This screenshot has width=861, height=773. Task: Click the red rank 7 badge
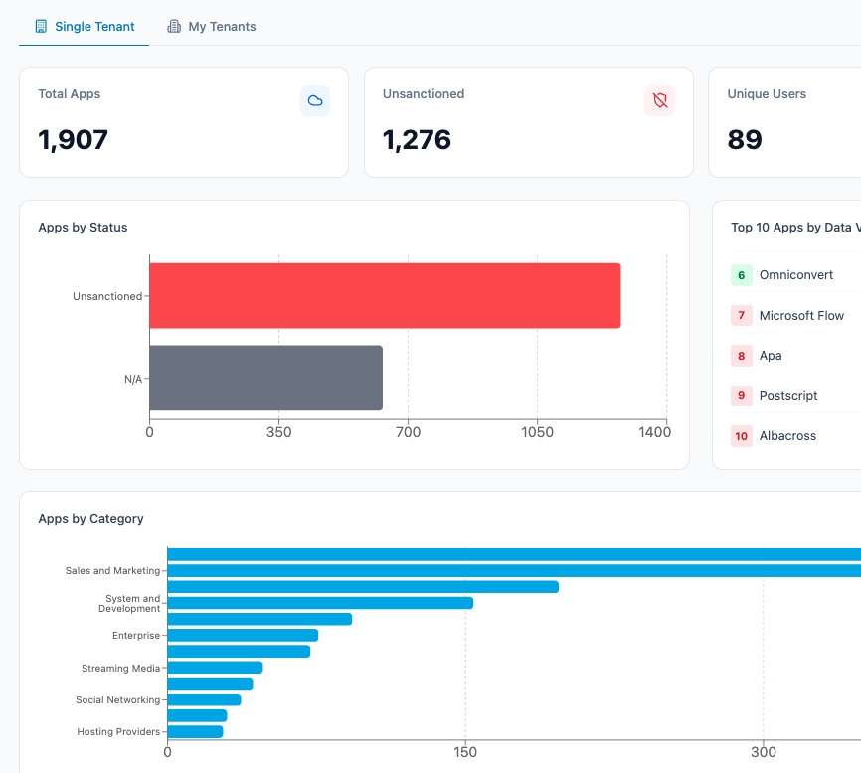(x=742, y=315)
